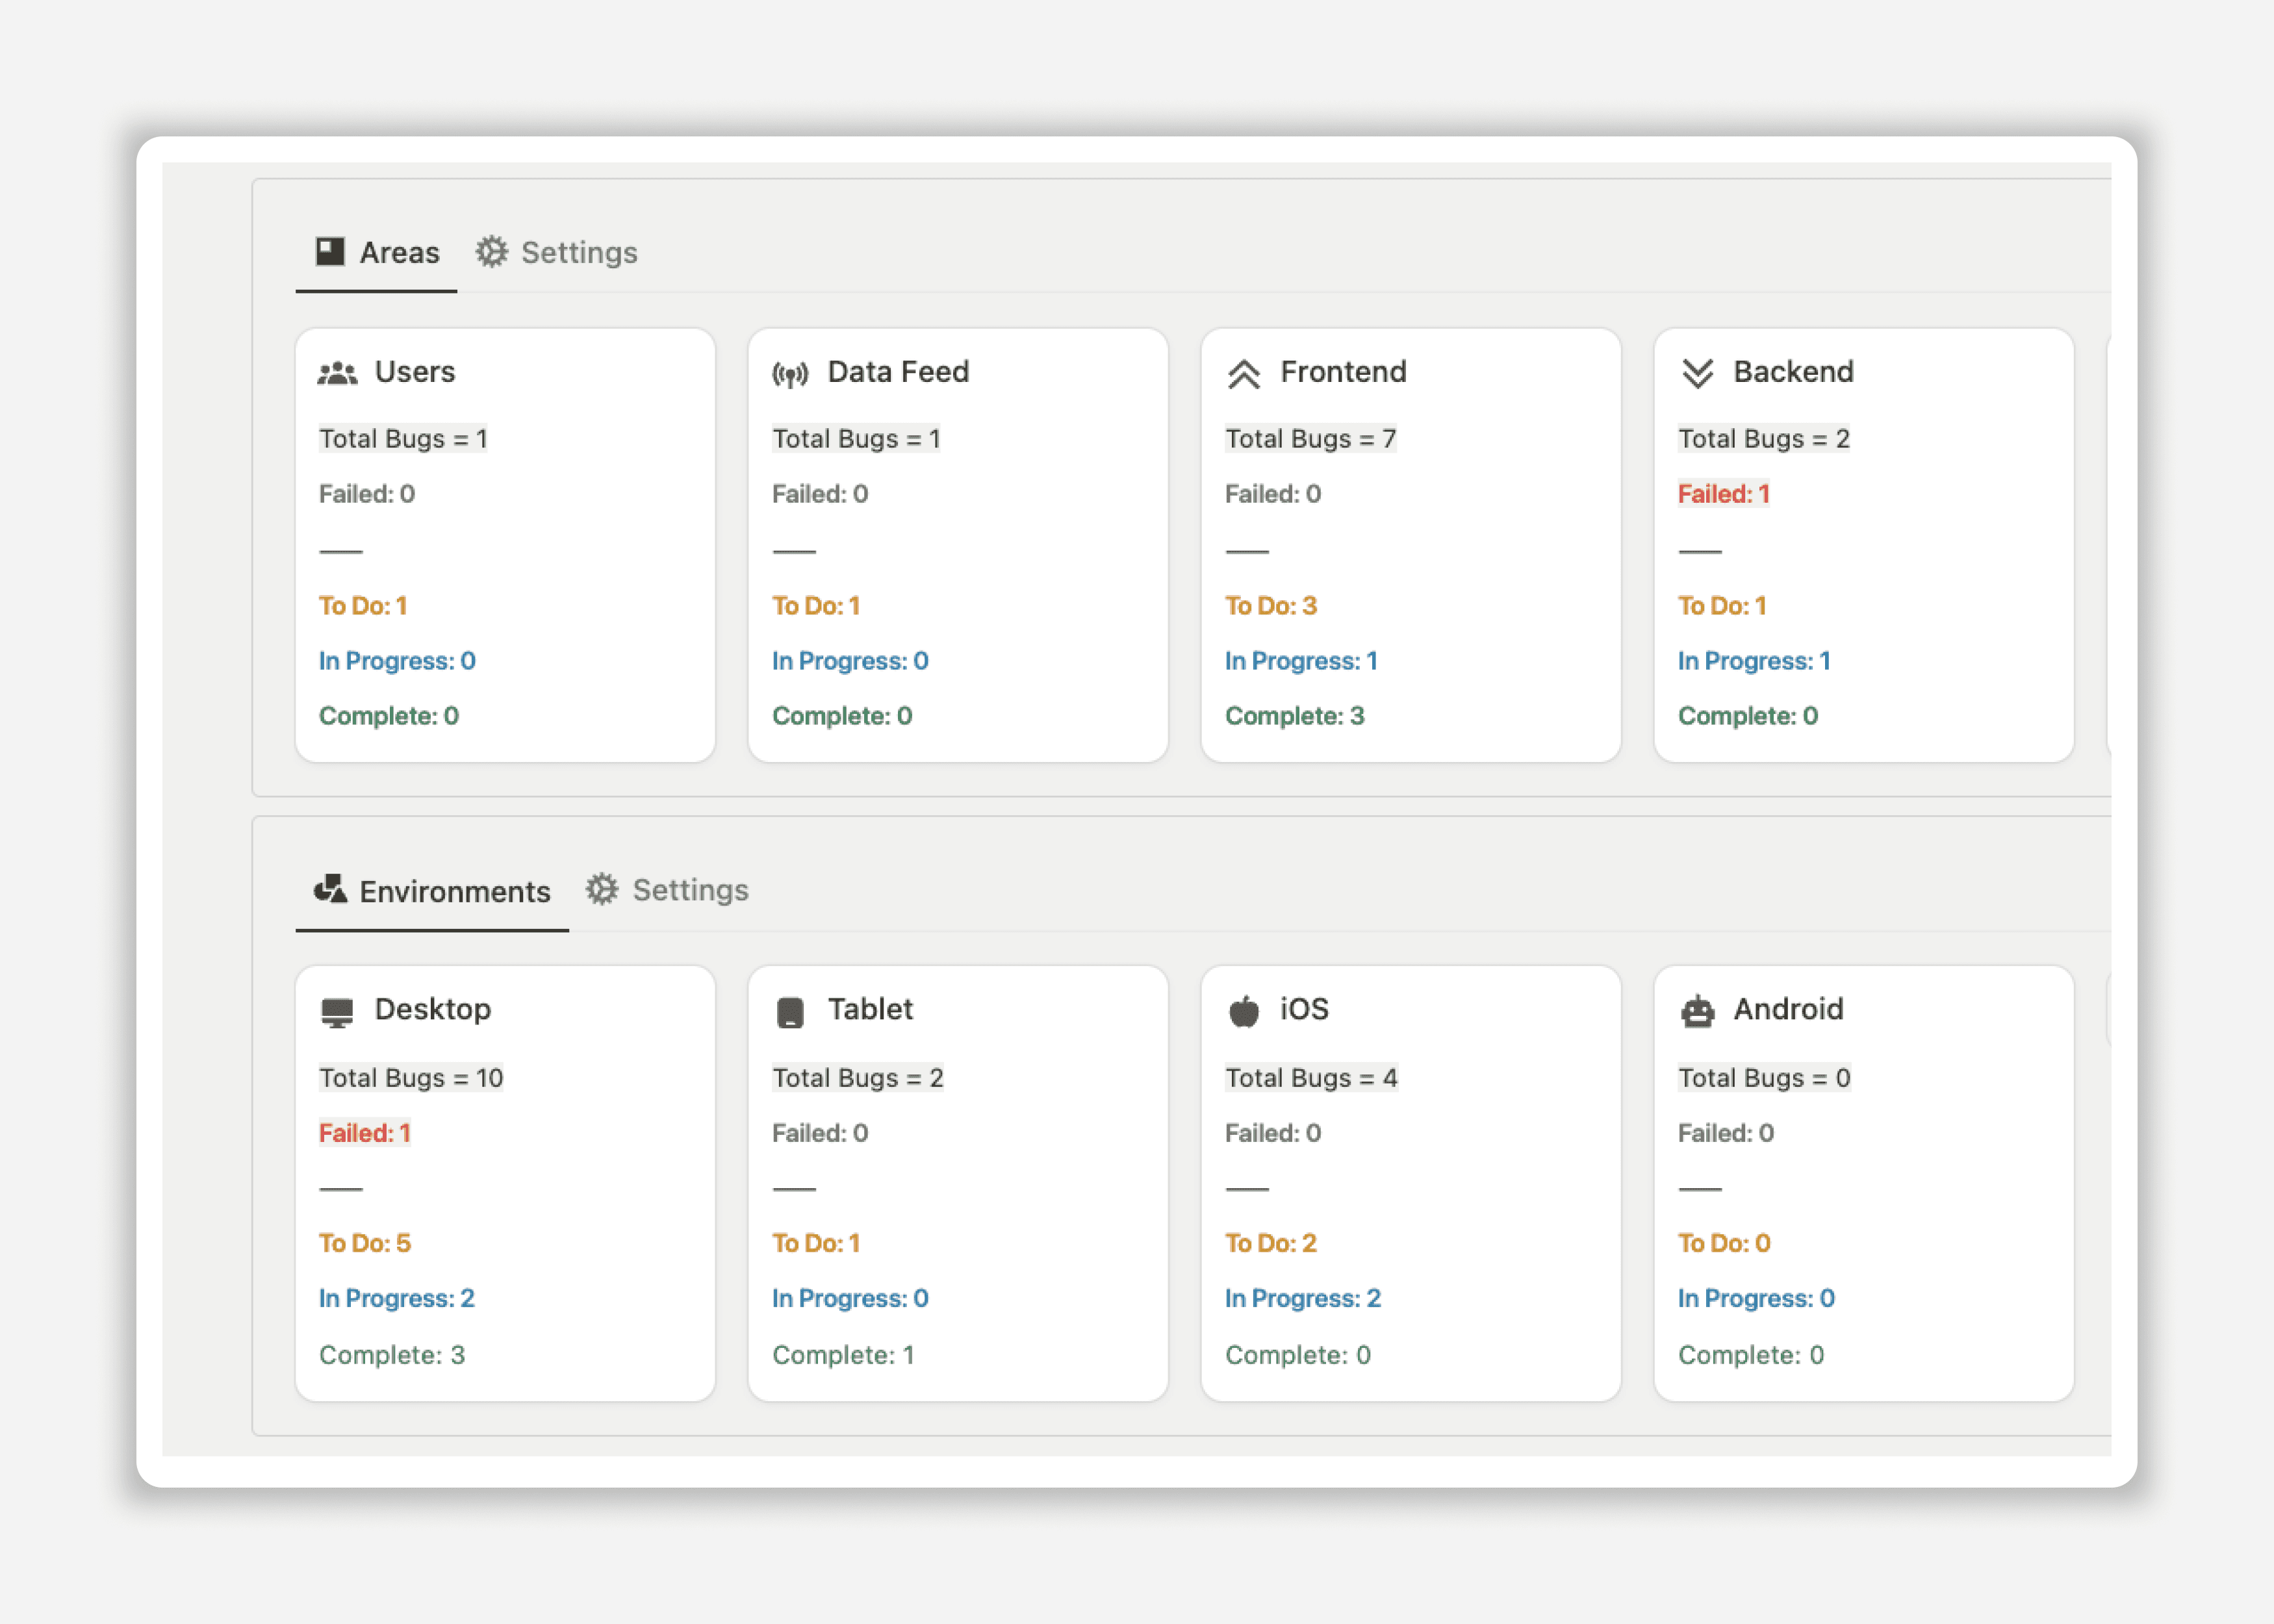The width and height of the screenshot is (2274, 1624).
Task: Click the gear icon next to Environments
Action: (x=603, y=889)
